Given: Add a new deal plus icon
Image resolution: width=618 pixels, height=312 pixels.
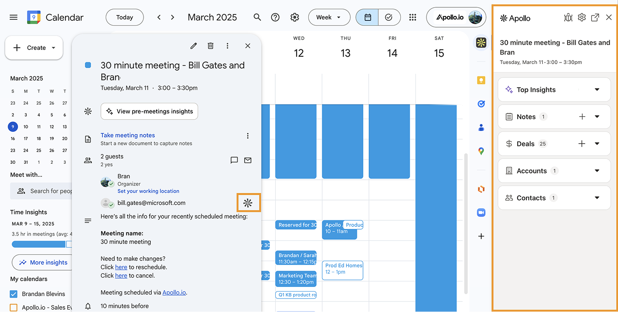Looking at the screenshot, I should point(582,144).
